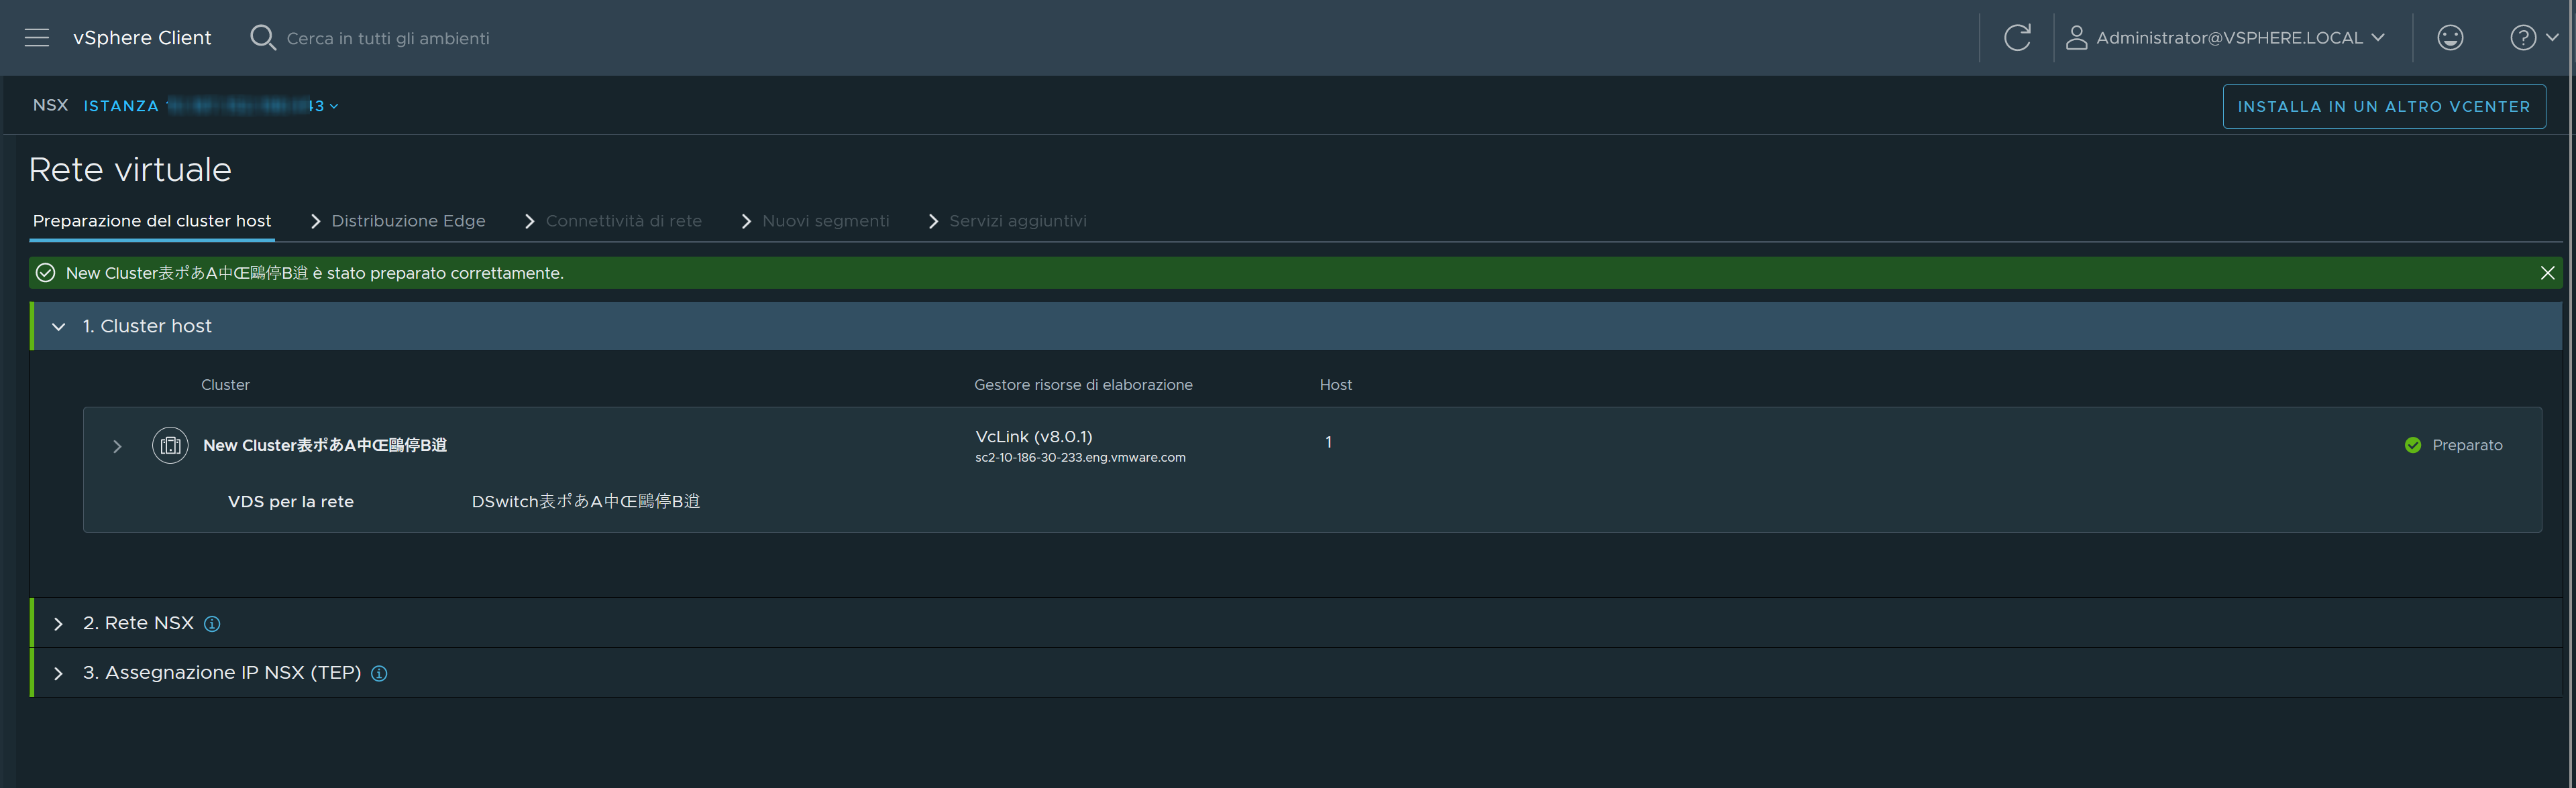Click the vSphere Client title
2576x788 pixels.
142,38
